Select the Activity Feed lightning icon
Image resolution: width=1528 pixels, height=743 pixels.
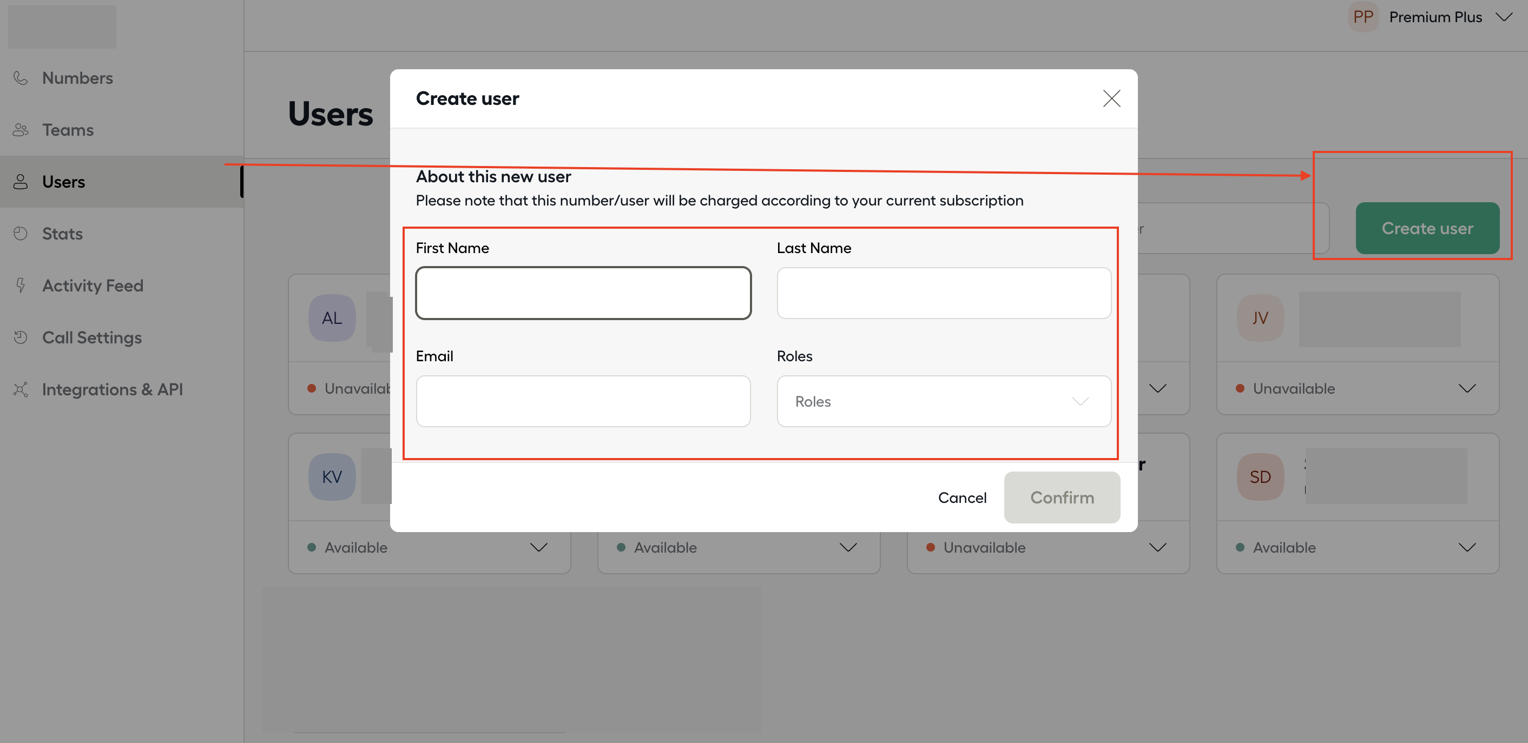(20, 285)
